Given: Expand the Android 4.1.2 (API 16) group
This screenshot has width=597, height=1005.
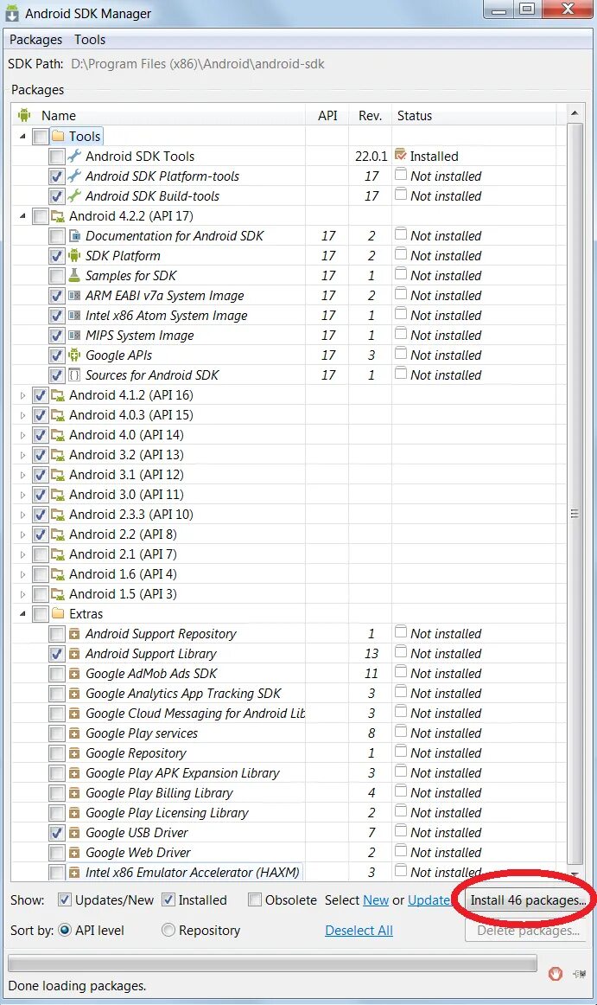Looking at the screenshot, I should (23, 395).
